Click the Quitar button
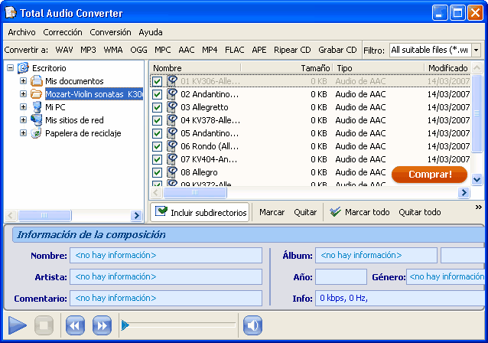The image size is (488, 343). point(305,212)
